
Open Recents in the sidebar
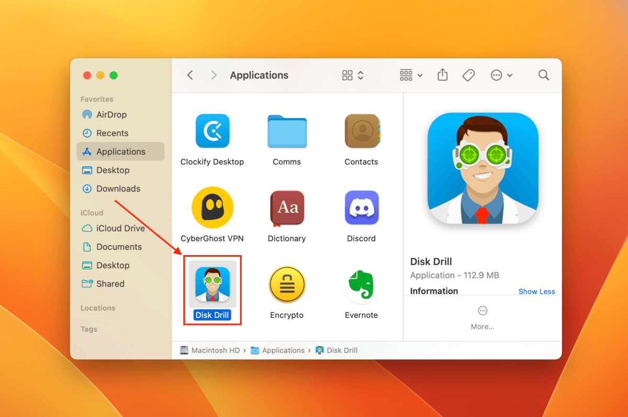(120, 133)
